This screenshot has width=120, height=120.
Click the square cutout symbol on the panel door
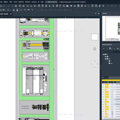pos(95,37)
